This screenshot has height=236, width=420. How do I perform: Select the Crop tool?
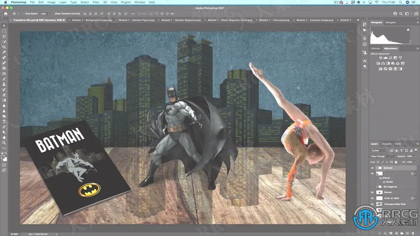4,47
